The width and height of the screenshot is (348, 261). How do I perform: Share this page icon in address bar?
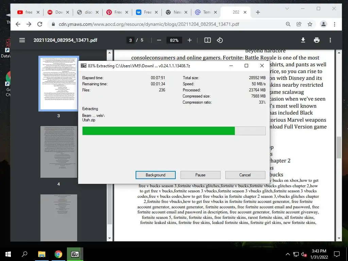point(299,24)
